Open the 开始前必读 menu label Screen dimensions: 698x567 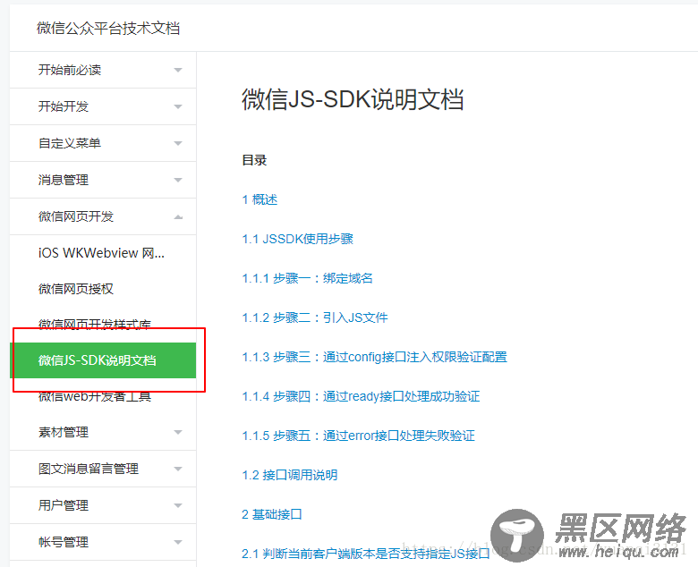pos(70,70)
